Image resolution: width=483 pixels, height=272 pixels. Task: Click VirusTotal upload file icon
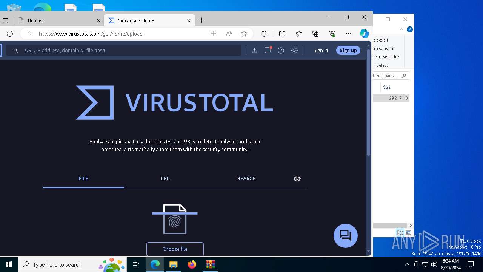(x=254, y=50)
